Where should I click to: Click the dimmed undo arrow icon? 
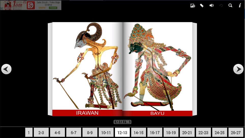[221, 6]
